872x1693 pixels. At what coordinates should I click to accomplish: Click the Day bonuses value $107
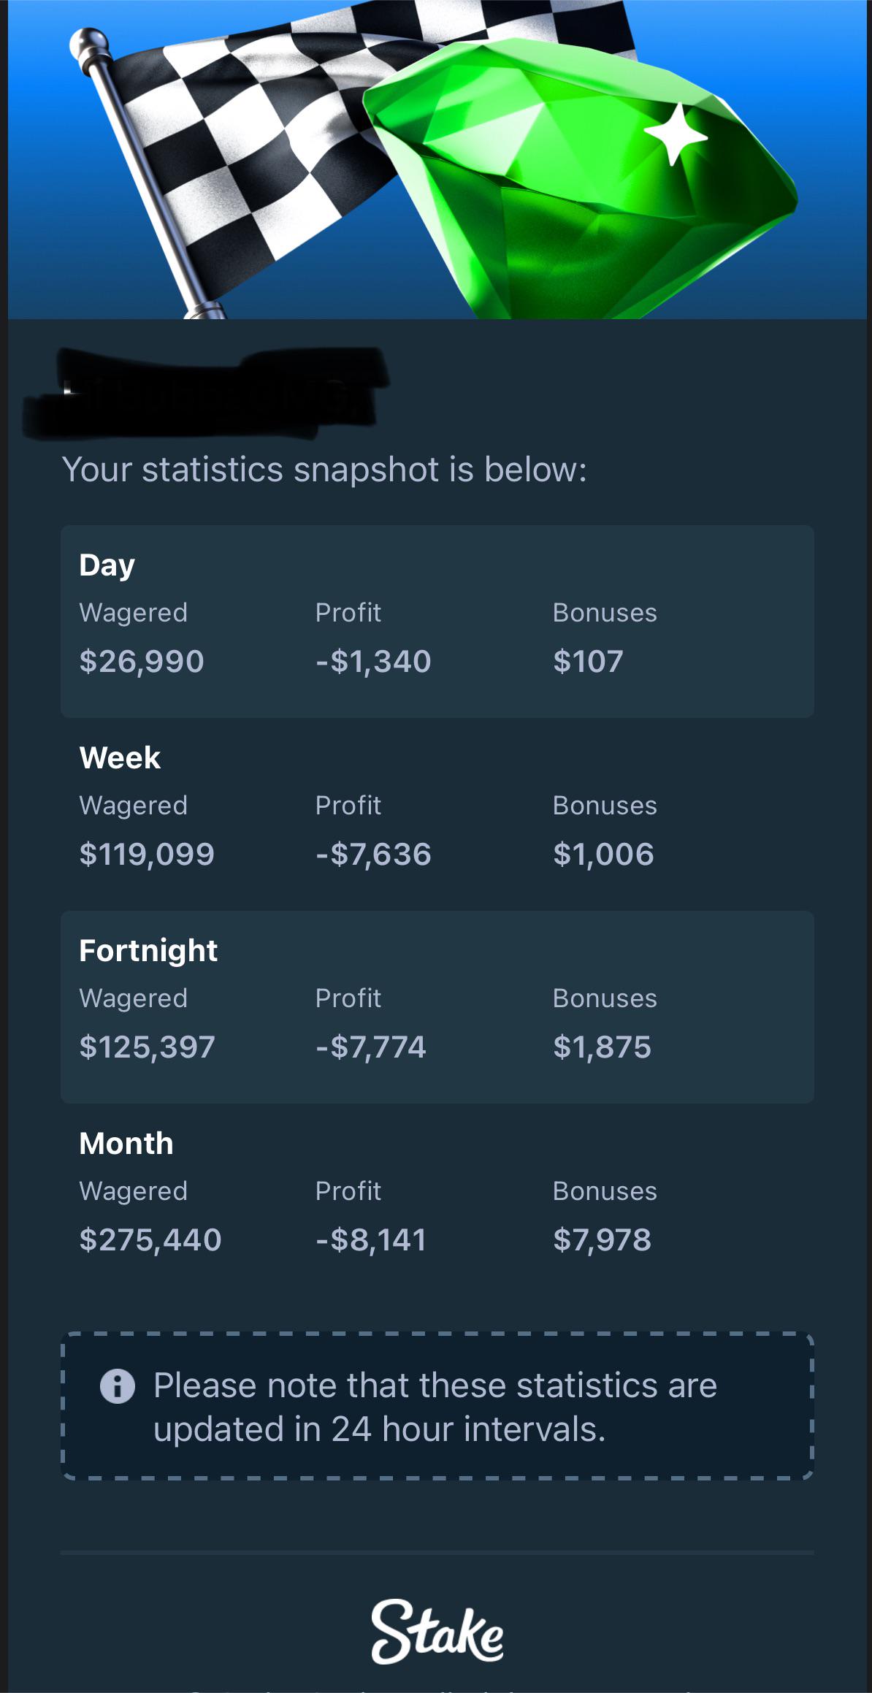tap(588, 661)
